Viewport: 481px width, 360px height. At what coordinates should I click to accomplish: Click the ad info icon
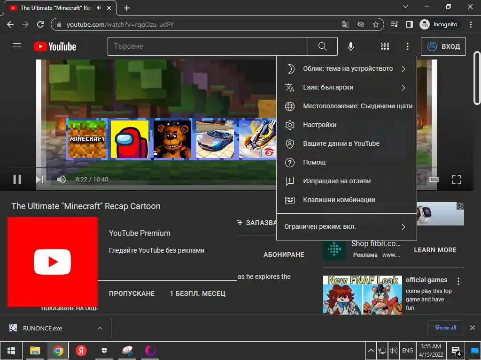pos(460,206)
